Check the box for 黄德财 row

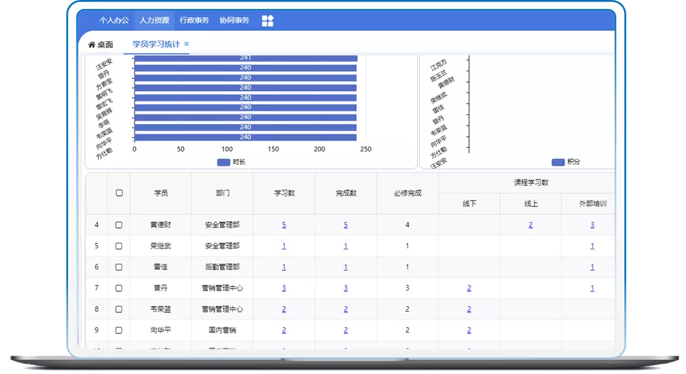tap(119, 225)
